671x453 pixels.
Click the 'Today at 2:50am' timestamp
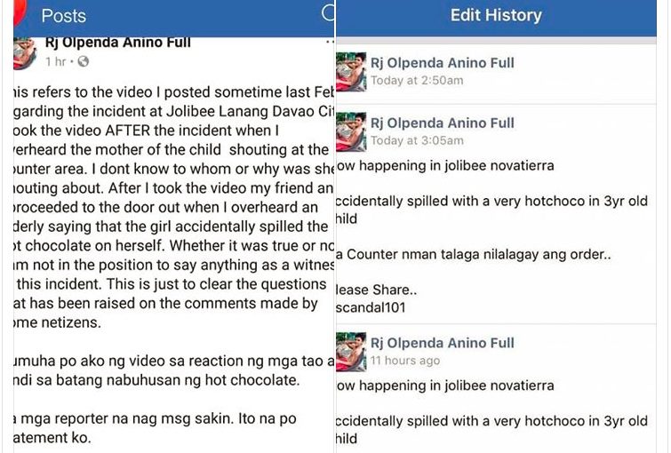tap(417, 81)
